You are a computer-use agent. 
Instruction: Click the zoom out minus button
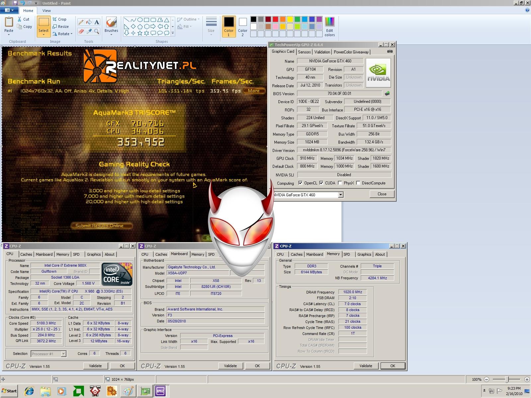487,379
